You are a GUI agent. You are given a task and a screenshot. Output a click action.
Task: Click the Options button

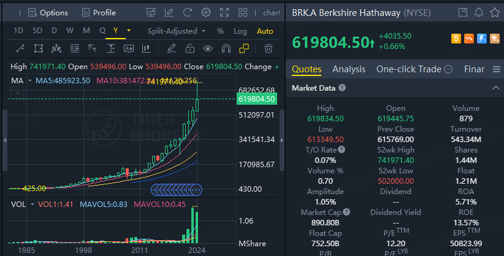coord(48,12)
